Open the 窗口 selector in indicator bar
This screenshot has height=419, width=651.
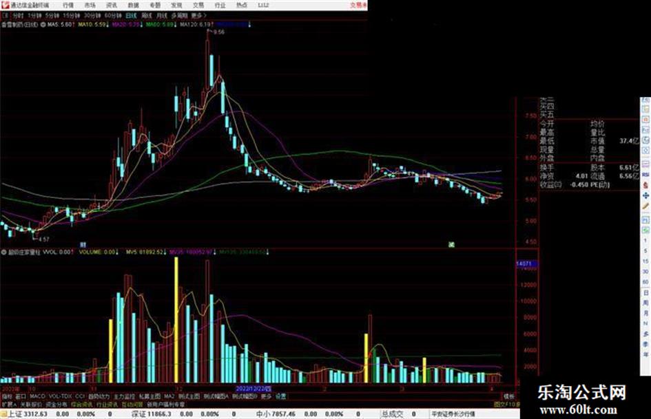pos(21,396)
